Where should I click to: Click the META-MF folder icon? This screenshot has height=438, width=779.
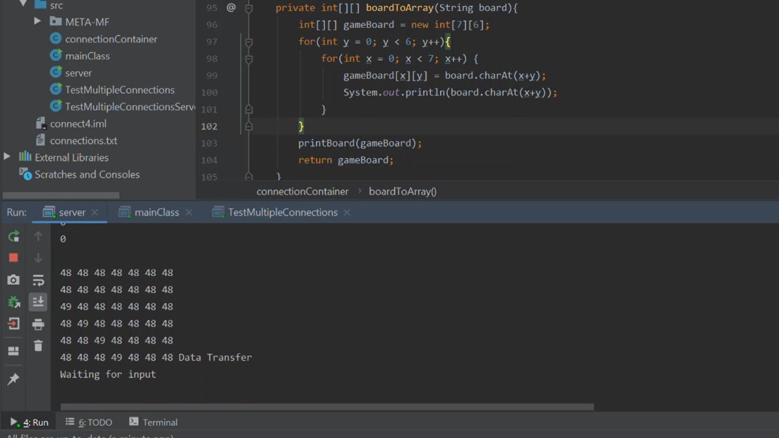tap(56, 22)
